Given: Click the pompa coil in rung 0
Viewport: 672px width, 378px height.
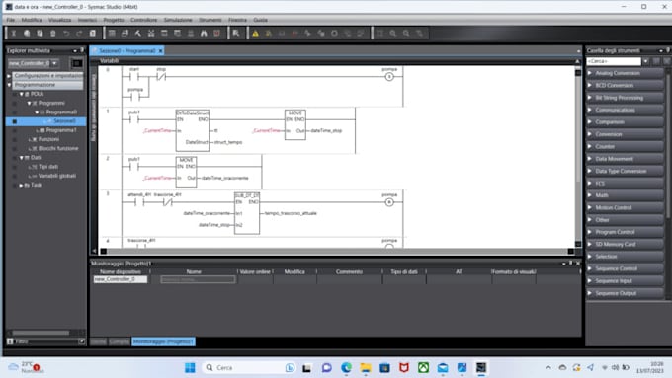Looking at the screenshot, I should [x=389, y=77].
